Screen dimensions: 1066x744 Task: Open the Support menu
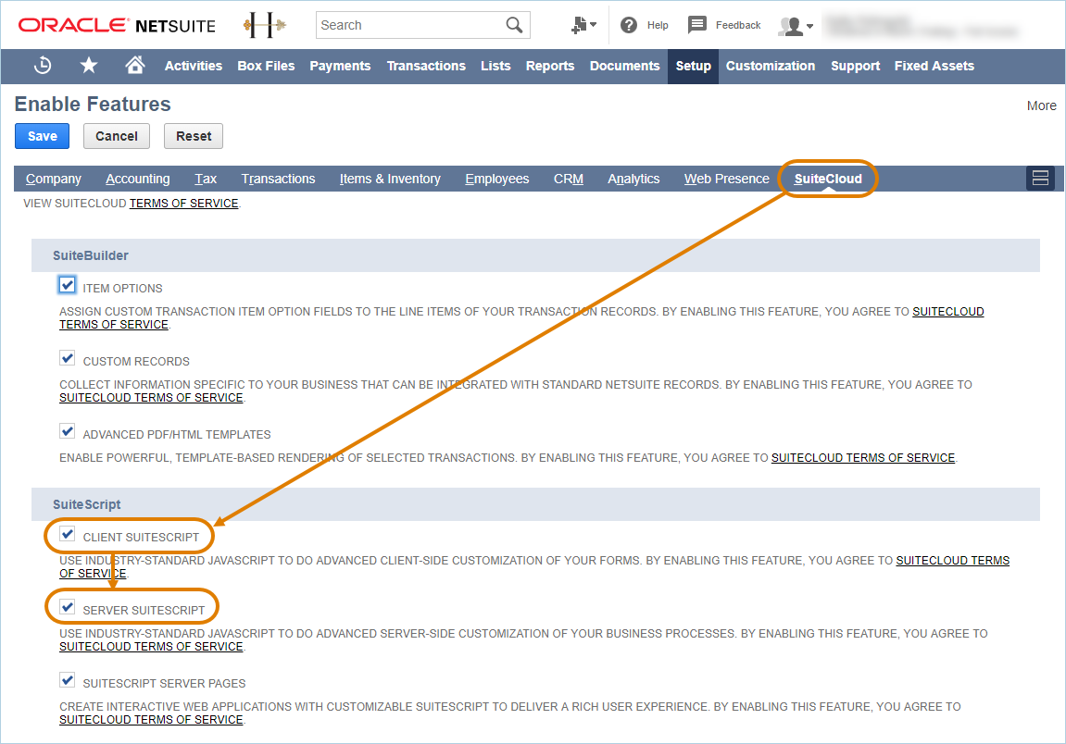click(x=855, y=66)
